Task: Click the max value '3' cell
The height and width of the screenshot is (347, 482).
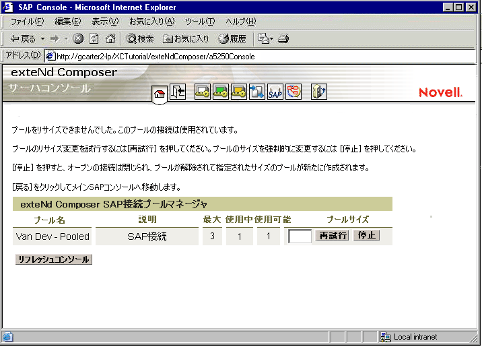Action: point(212,236)
